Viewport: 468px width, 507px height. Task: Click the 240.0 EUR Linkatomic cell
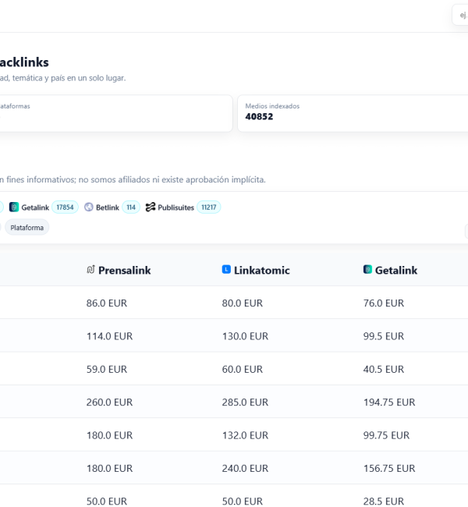click(x=245, y=468)
